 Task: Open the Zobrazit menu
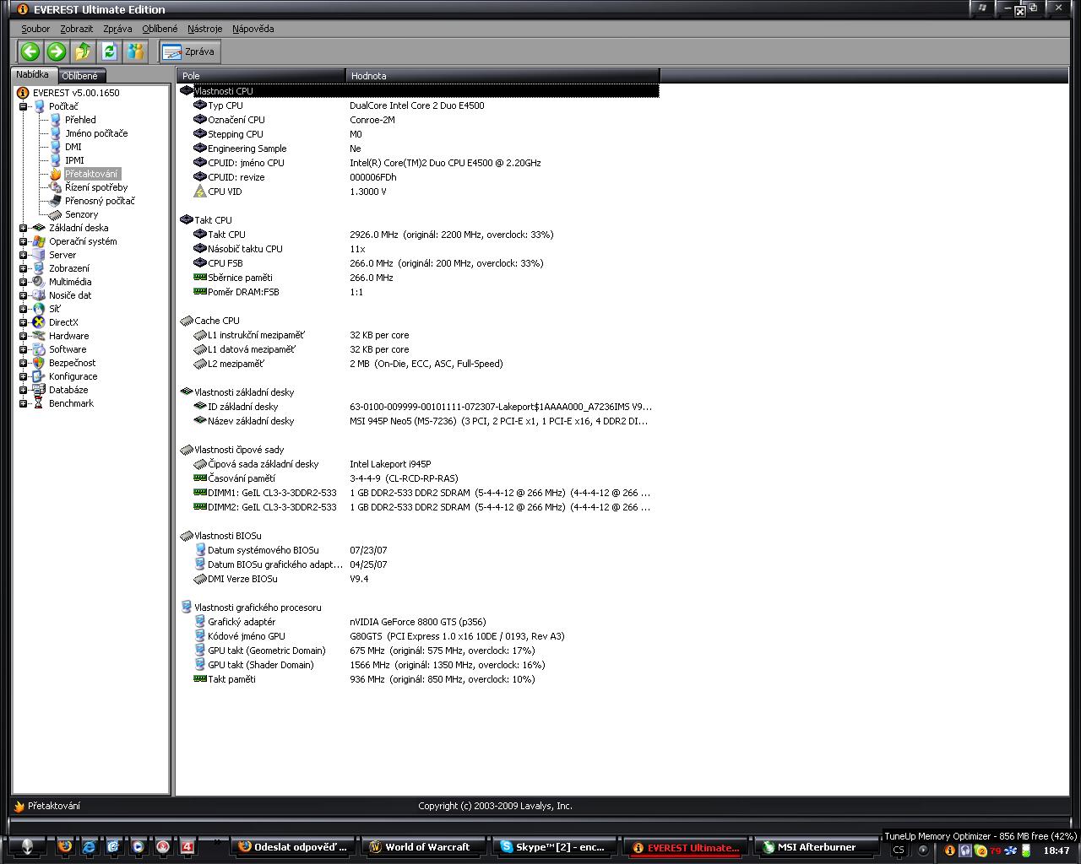click(x=77, y=29)
